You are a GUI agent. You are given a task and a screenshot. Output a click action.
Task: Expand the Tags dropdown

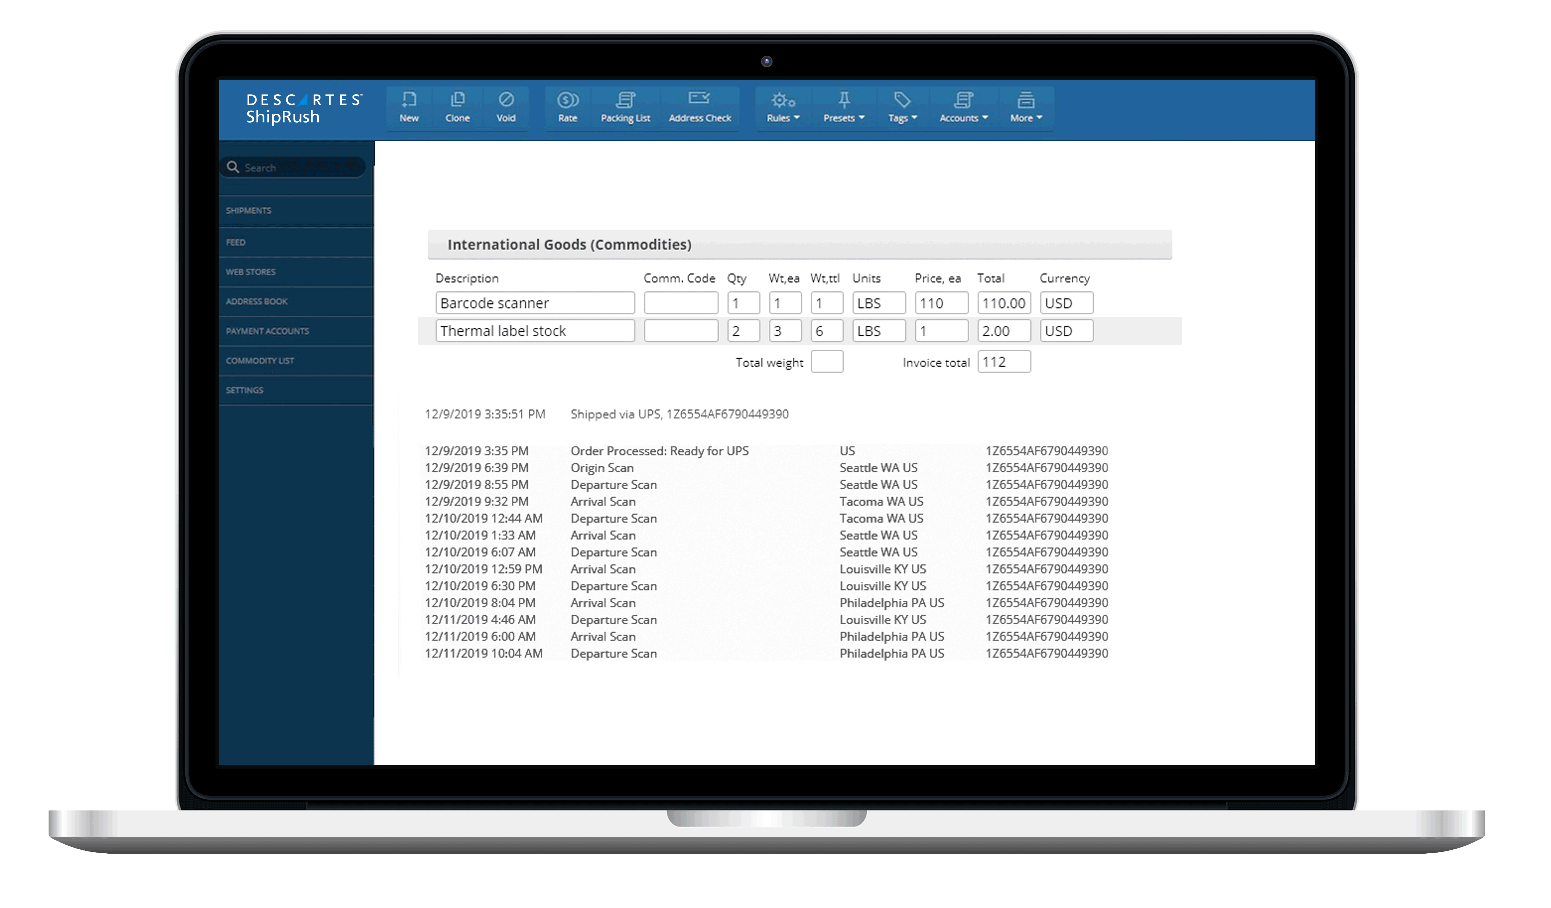902,108
